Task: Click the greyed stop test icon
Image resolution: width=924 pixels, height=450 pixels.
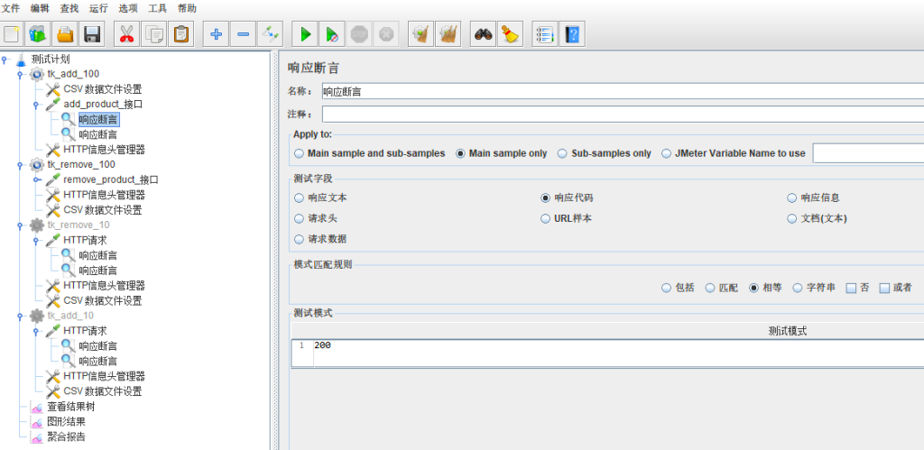Action: tap(359, 34)
